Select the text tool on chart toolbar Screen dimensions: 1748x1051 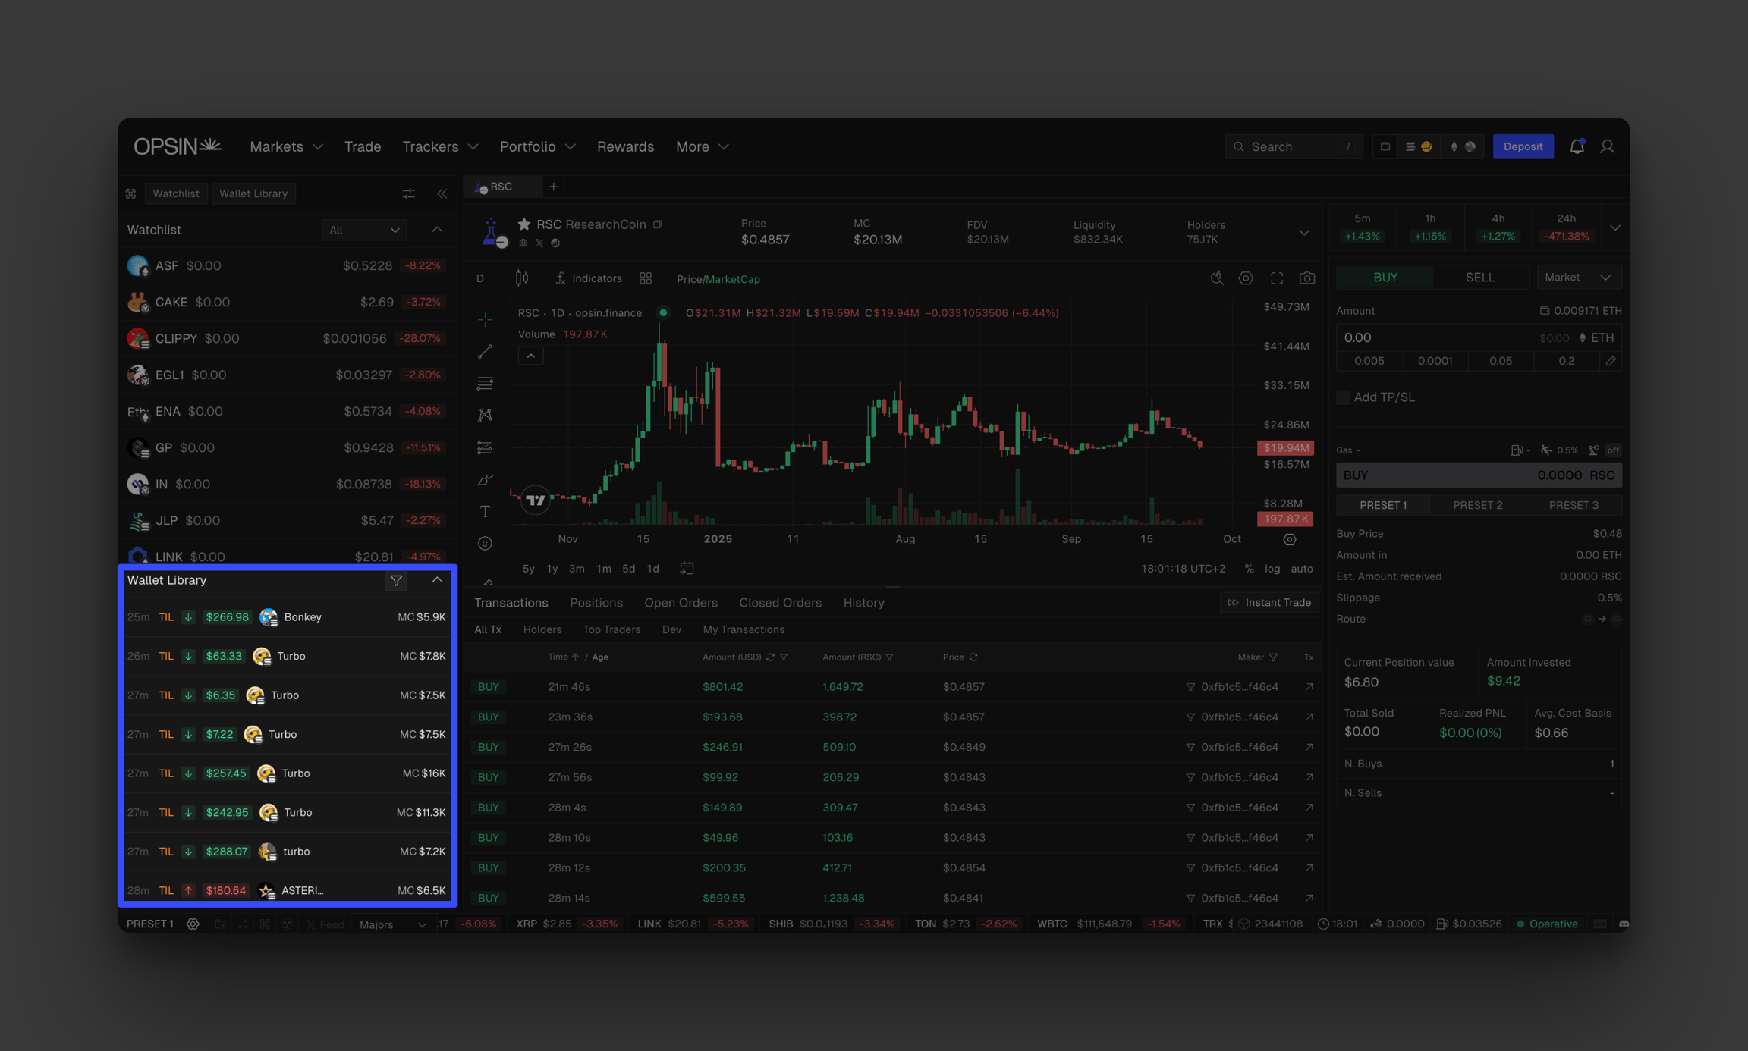(485, 512)
